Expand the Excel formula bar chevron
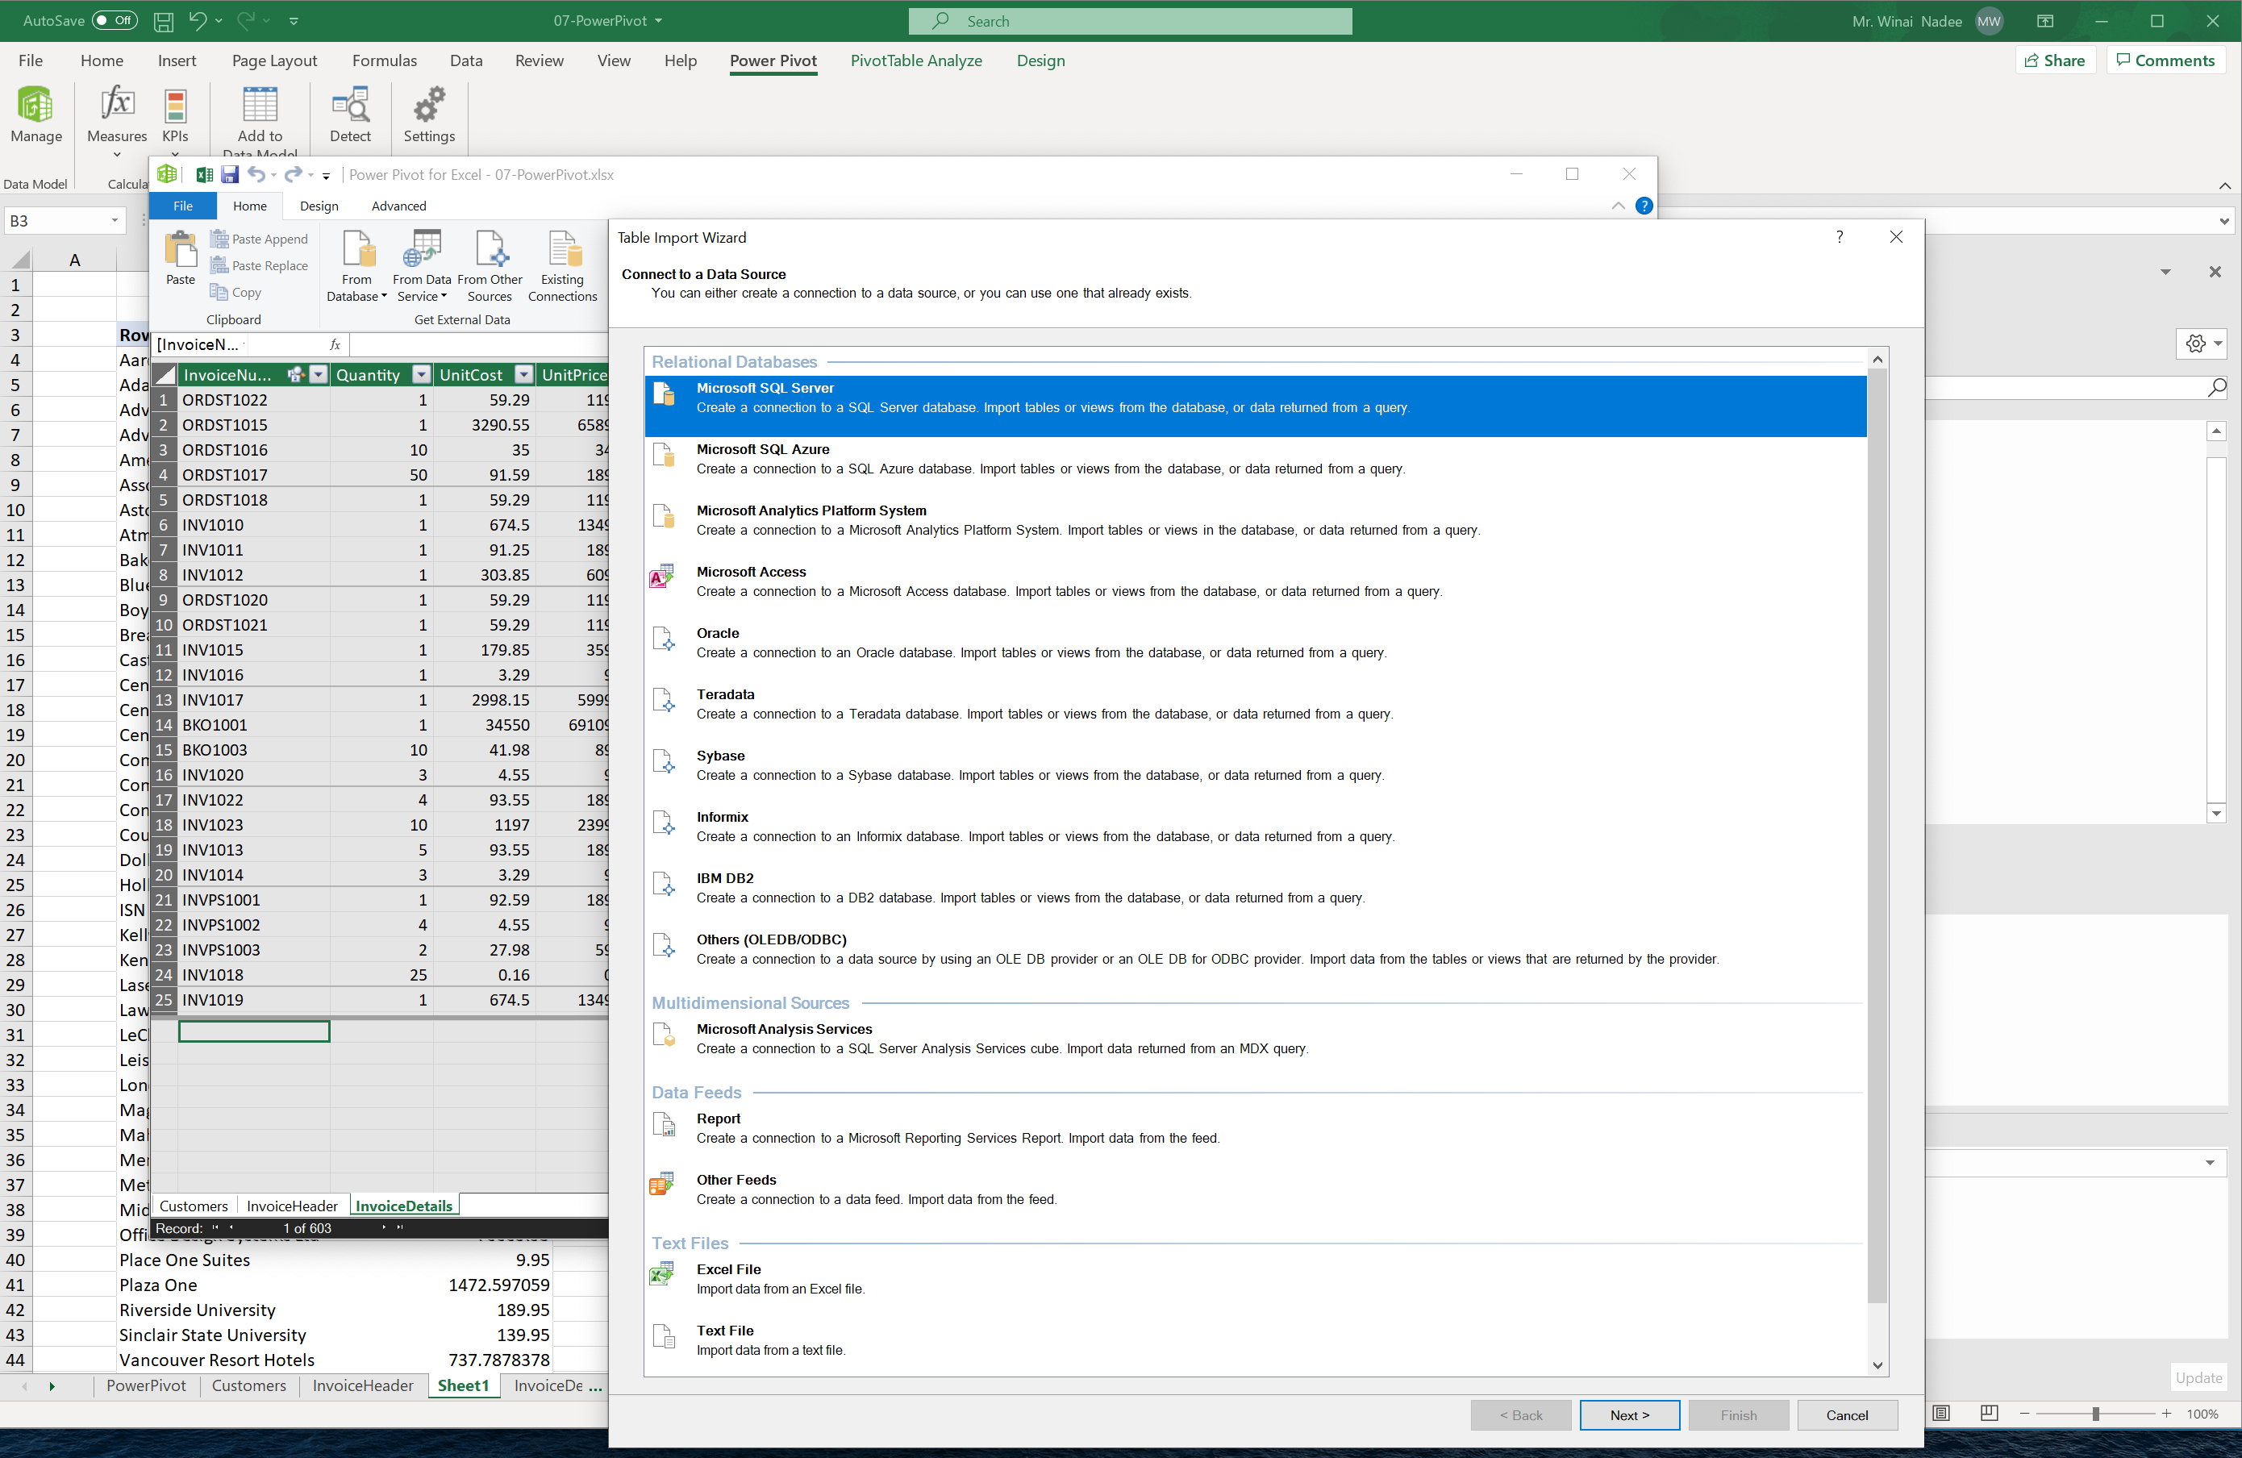This screenshot has width=2242, height=1458. point(2224,221)
